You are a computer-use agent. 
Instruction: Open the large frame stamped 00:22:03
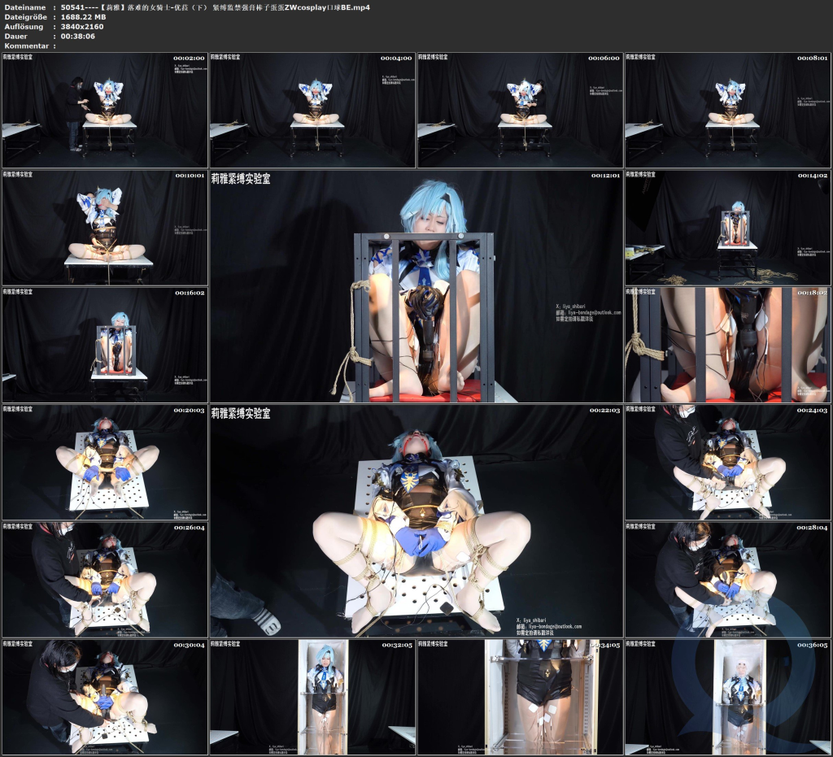(416, 520)
